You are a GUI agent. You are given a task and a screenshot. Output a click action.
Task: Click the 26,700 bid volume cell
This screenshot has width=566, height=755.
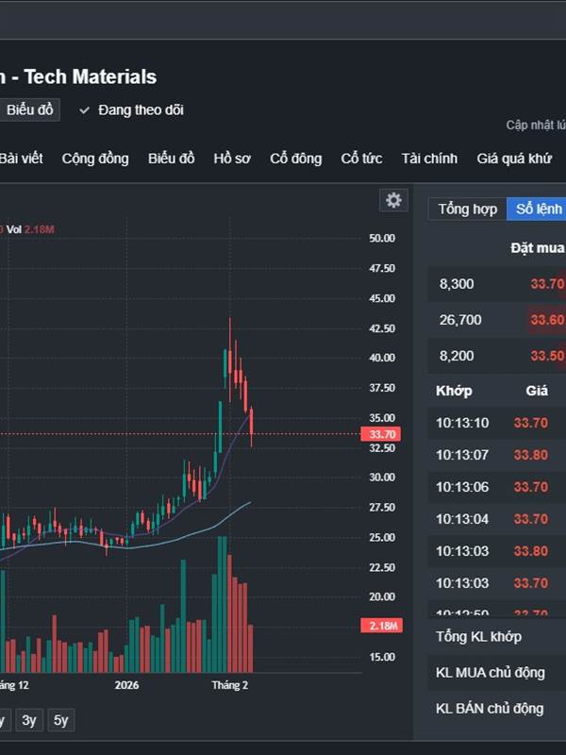(x=460, y=320)
